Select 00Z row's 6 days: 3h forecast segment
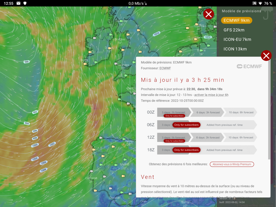This screenshot has width=276, height=207. 208,112
